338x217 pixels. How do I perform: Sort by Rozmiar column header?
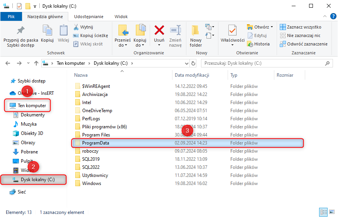click(285, 75)
